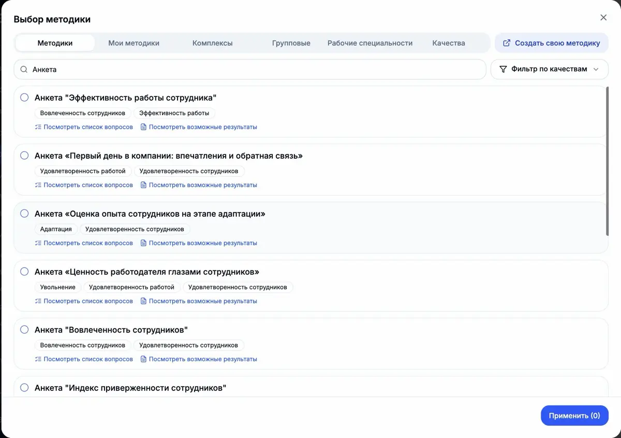This screenshot has height=438, width=621.
Task: Click the Адаптация tag
Action: (x=56, y=229)
